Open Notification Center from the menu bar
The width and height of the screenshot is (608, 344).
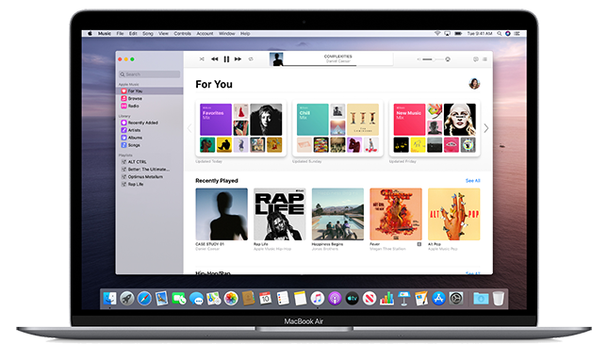(x=517, y=34)
